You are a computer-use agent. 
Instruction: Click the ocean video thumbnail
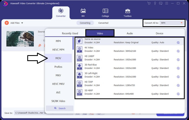point(20,39)
